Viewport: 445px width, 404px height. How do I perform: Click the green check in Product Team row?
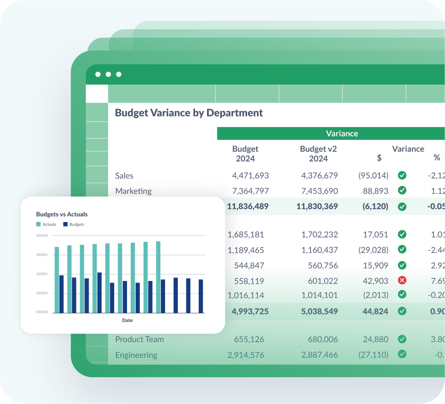pyautogui.click(x=402, y=339)
